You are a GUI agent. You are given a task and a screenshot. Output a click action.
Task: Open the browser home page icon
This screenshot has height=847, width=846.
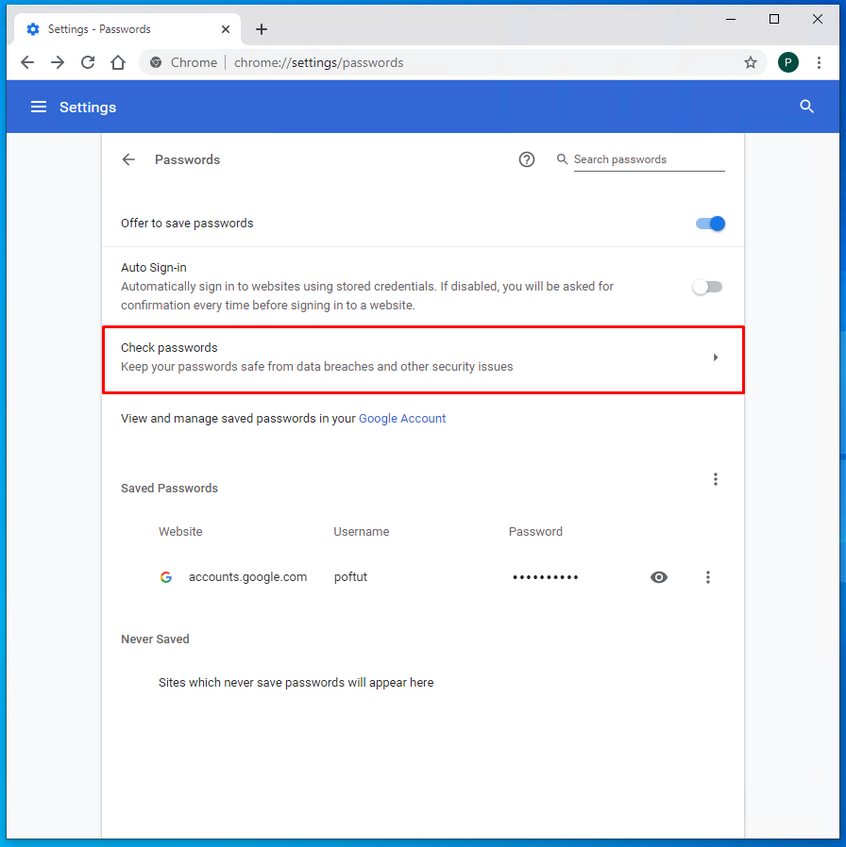pos(118,62)
